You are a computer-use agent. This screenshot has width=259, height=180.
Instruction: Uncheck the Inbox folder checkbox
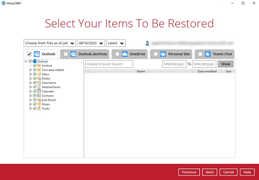pyautogui.click(x=35, y=74)
